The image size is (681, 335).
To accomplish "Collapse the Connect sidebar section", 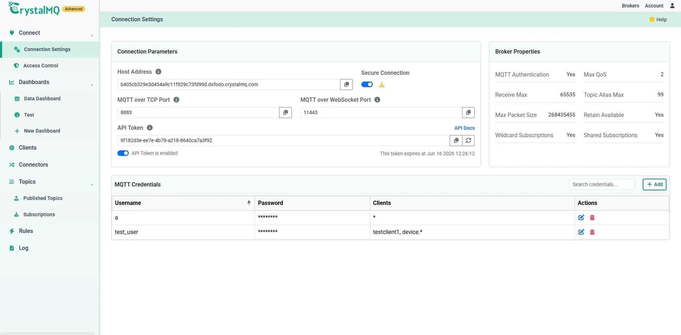I will 92,35.
